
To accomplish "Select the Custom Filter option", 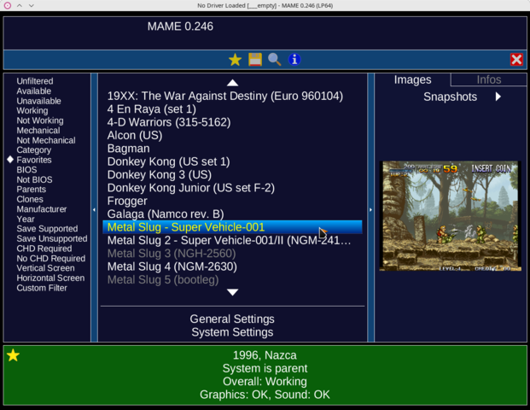I will coord(42,288).
